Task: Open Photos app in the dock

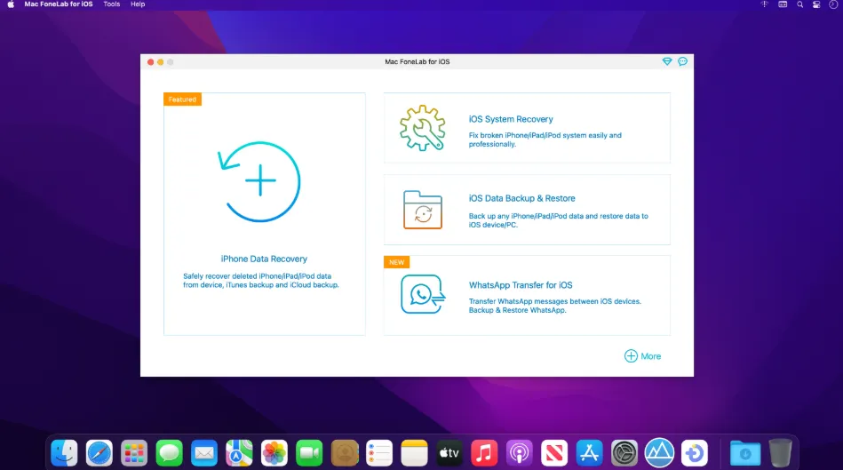Action: coord(274,453)
